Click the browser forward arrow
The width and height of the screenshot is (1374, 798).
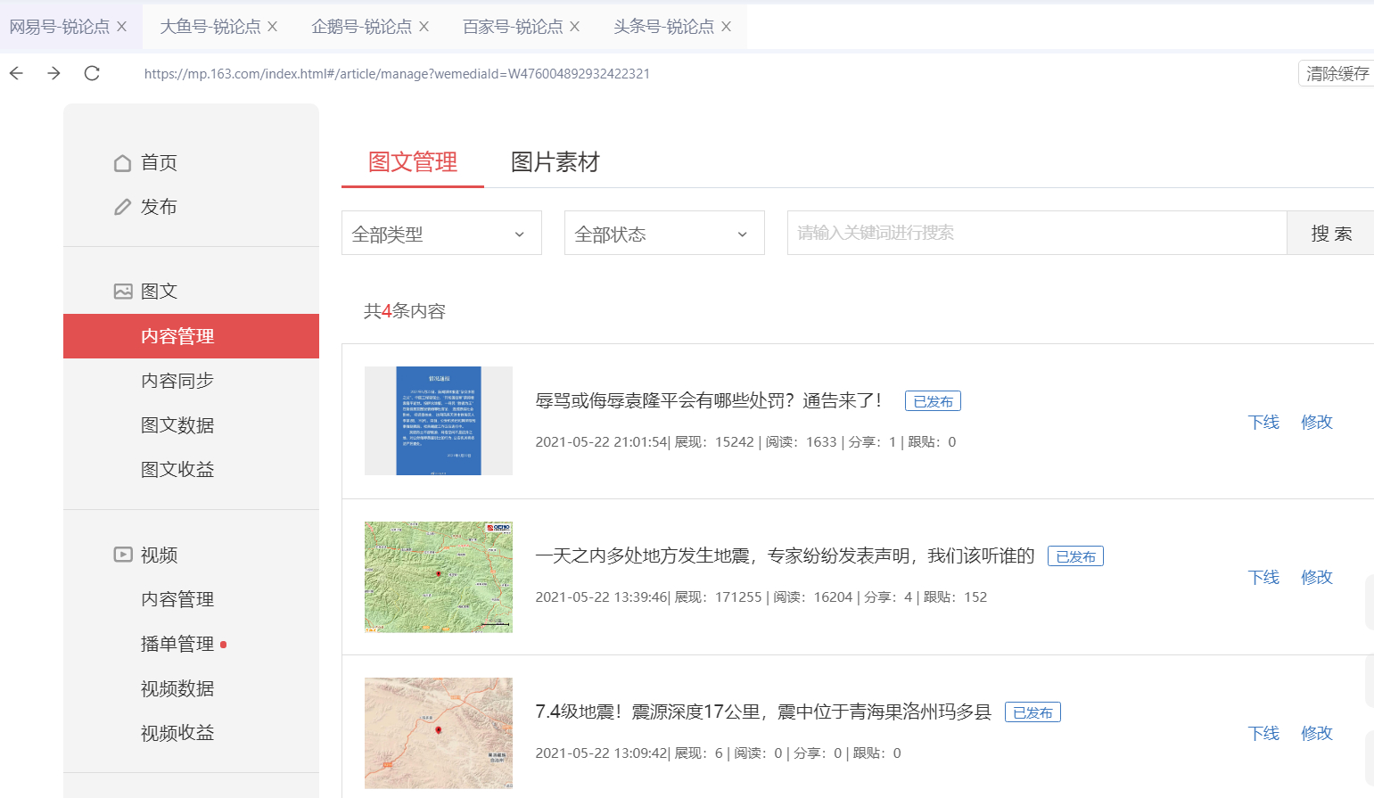(53, 73)
